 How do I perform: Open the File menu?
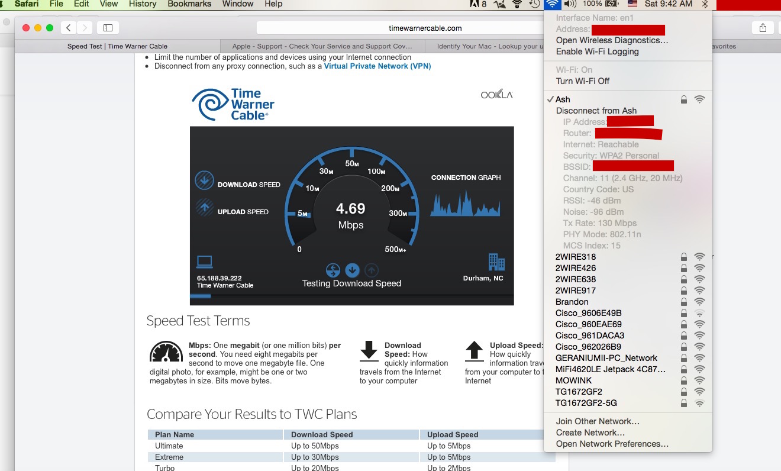[56, 4]
